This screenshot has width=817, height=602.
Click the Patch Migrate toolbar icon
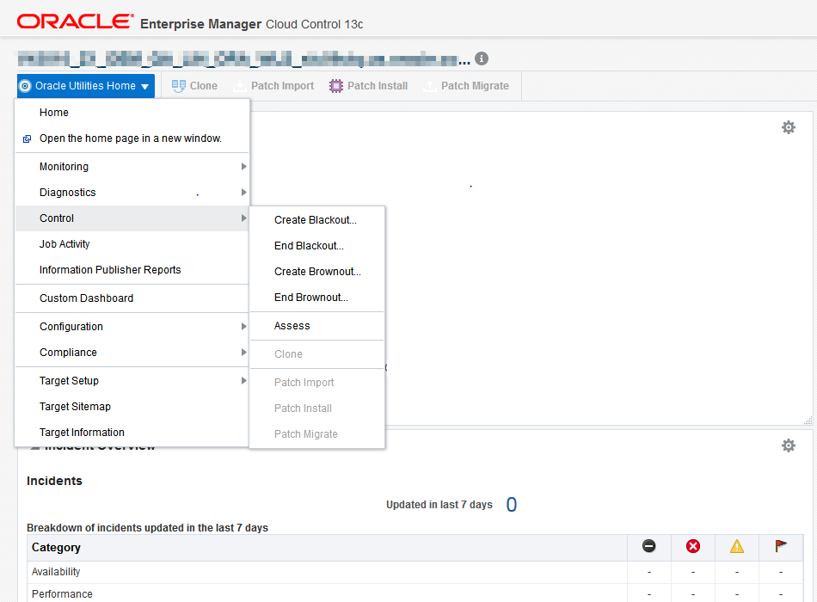430,86
